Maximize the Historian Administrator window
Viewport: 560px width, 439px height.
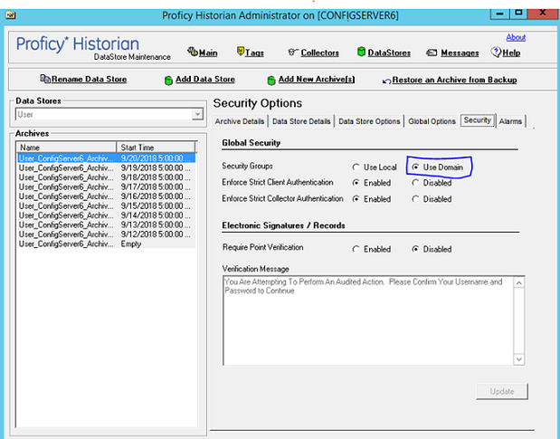tap(518, 14)
